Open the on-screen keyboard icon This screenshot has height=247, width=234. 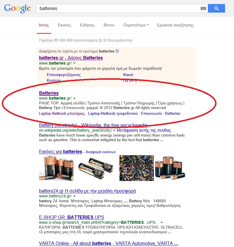203,8
